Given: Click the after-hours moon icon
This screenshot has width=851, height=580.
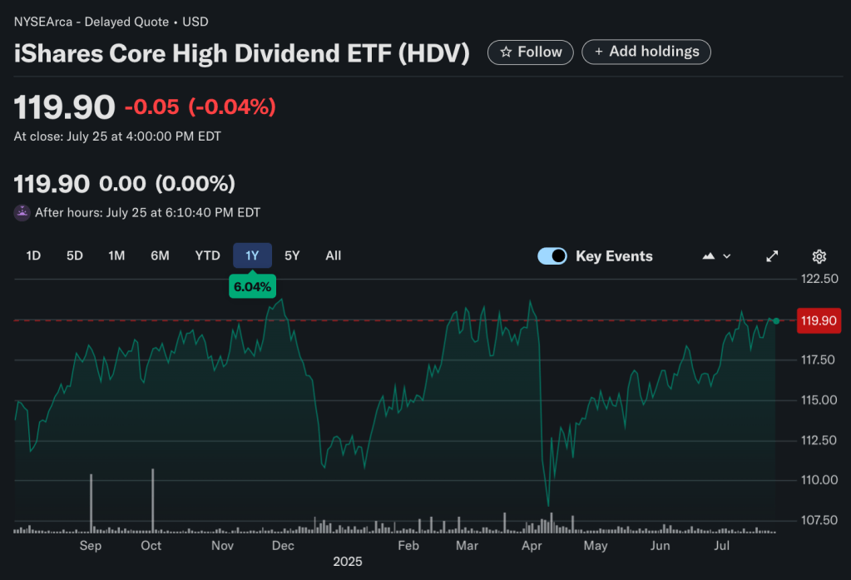Looking at the screenshot, I should [x=21, y=212].
